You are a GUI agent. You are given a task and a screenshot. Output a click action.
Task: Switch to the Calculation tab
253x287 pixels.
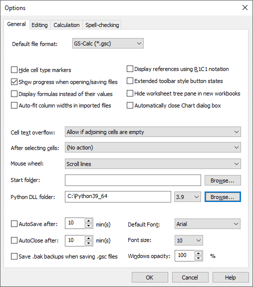pos(66,25)
